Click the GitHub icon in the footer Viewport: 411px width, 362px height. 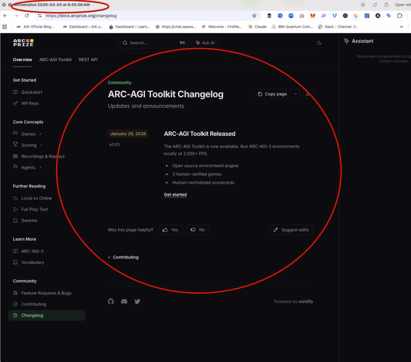tap(111, 301)
